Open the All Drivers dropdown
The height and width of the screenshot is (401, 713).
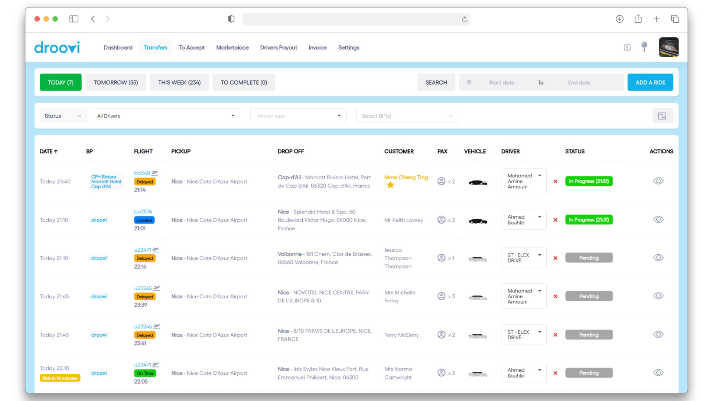(165, 116)
